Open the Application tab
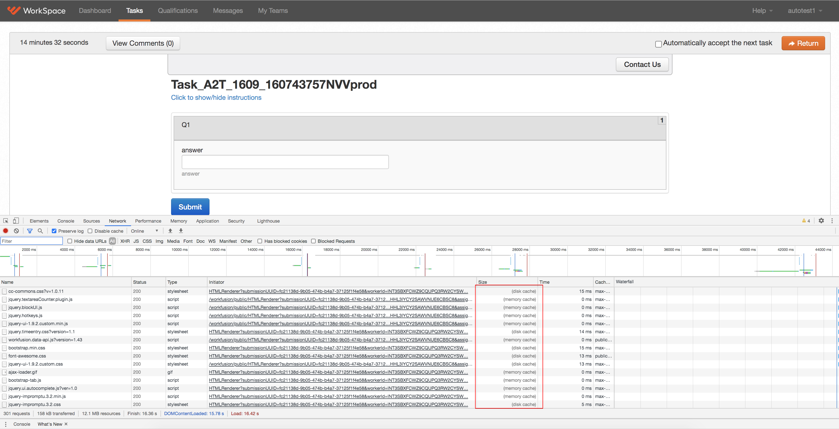This screenshot has height=429, width=839. [207, 221]
